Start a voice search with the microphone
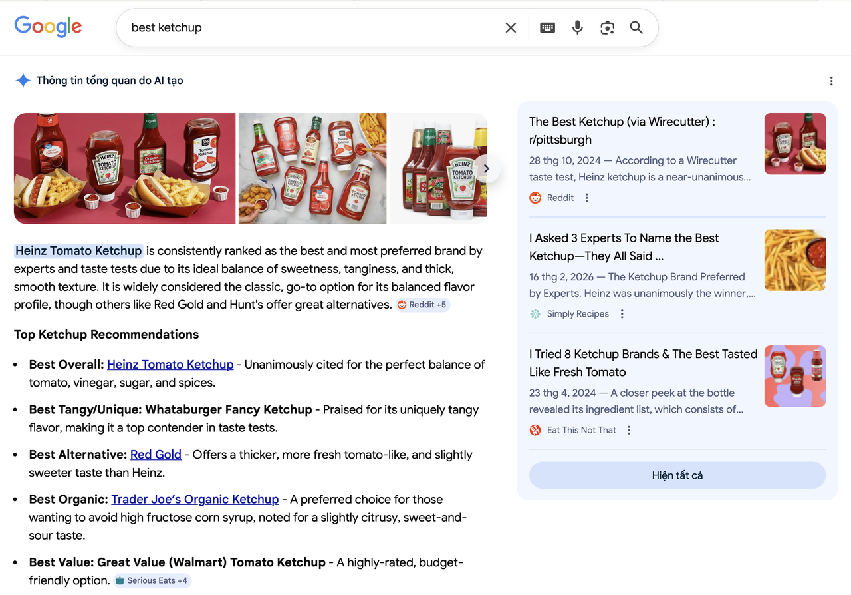851x595 pixels. 578,27
